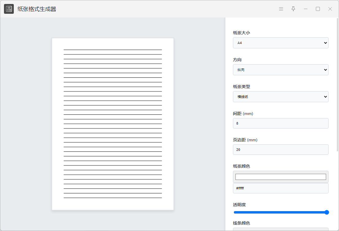Open the 纸张大小 A4 dropdown
Screen dimensions: 339x231
point(281,43)
